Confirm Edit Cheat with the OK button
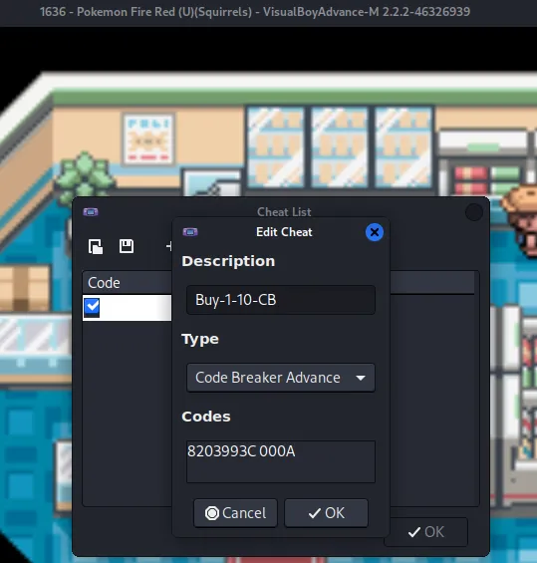 327,513
